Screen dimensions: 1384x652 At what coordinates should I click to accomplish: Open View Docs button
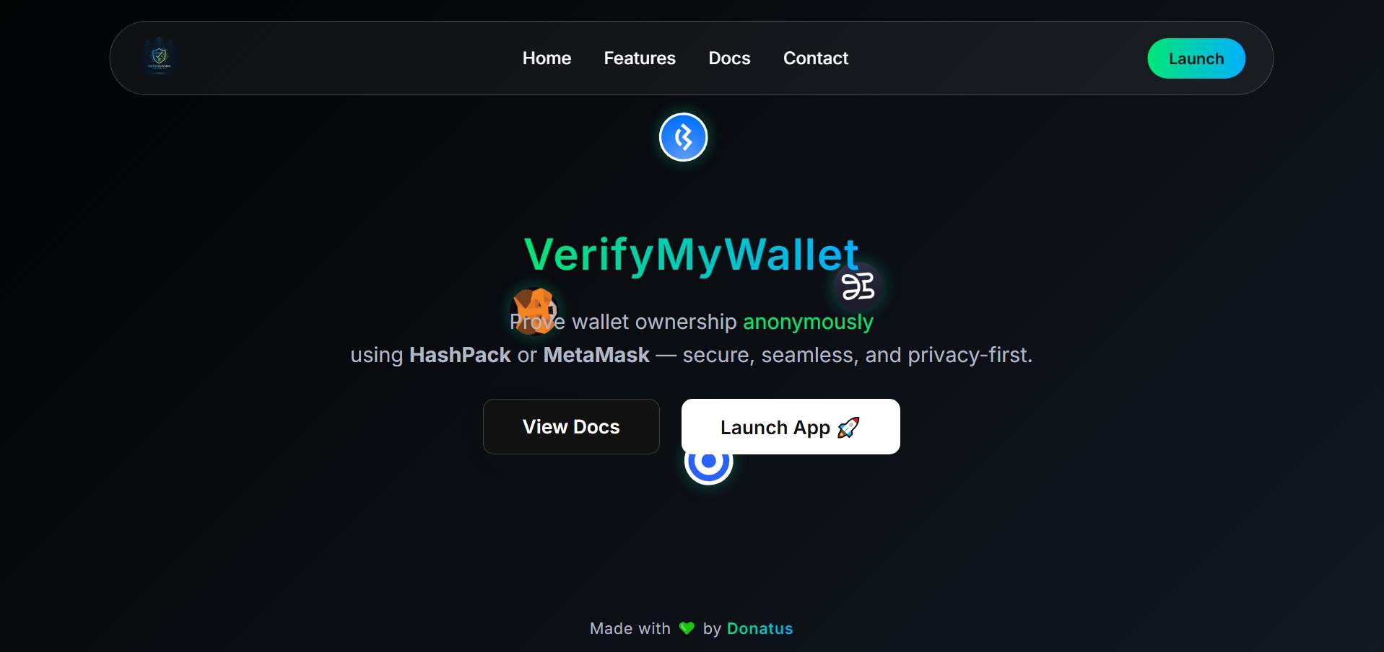point(571,426)
